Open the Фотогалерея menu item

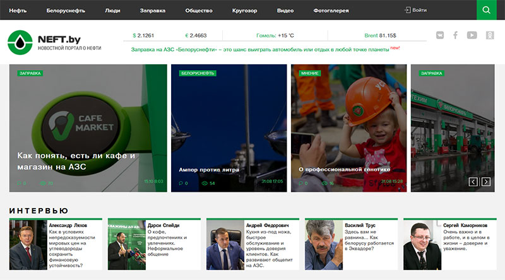pyautogui.click(x=331, y=10)
